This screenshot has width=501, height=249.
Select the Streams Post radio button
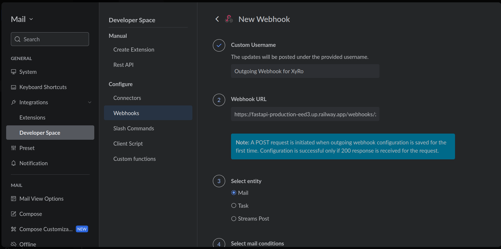click(234, 219)
